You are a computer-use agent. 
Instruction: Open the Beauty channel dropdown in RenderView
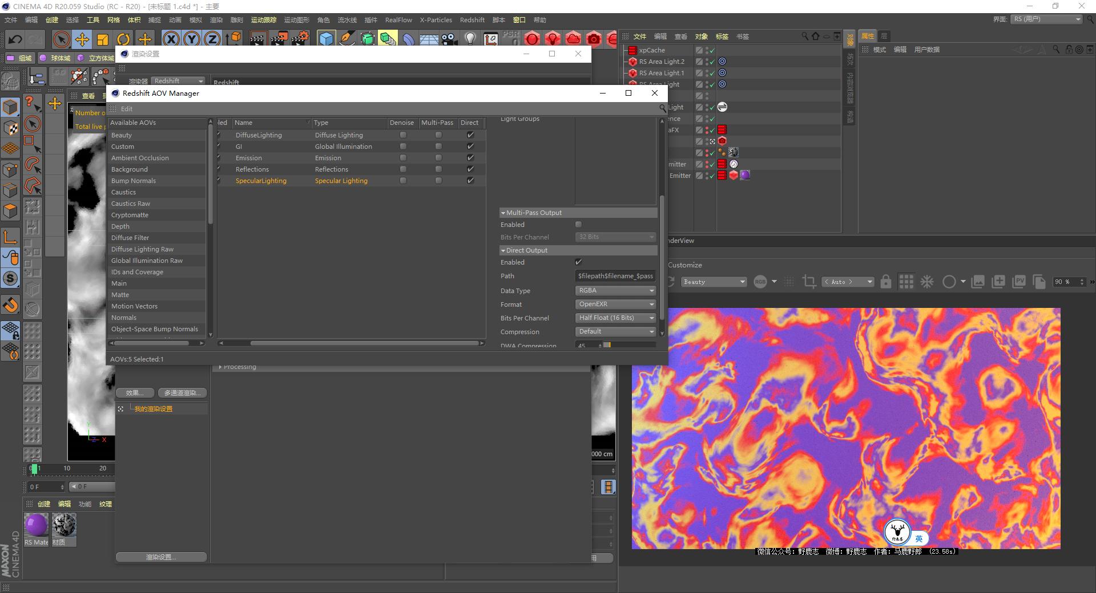(x=713, y=282)
